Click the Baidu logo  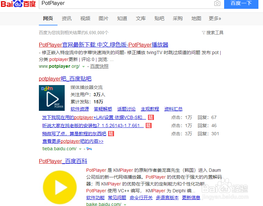click(18, 4)
